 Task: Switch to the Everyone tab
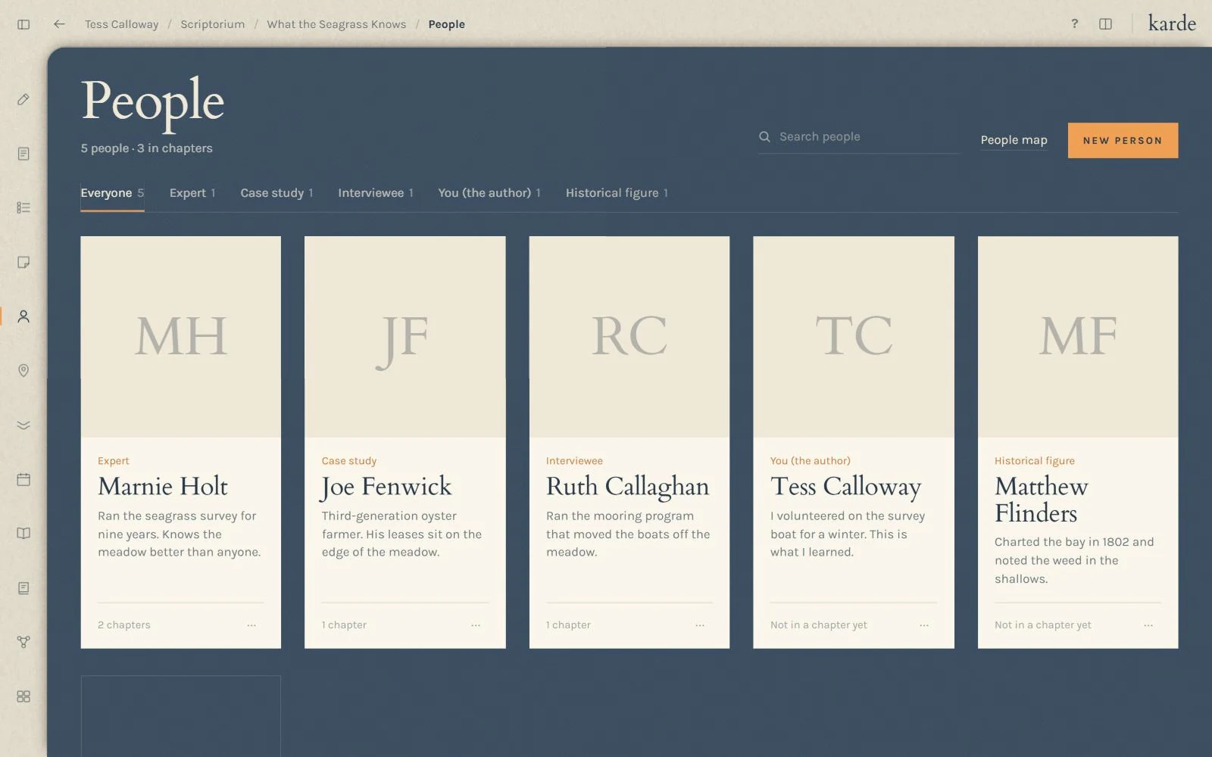click(112, 193)
